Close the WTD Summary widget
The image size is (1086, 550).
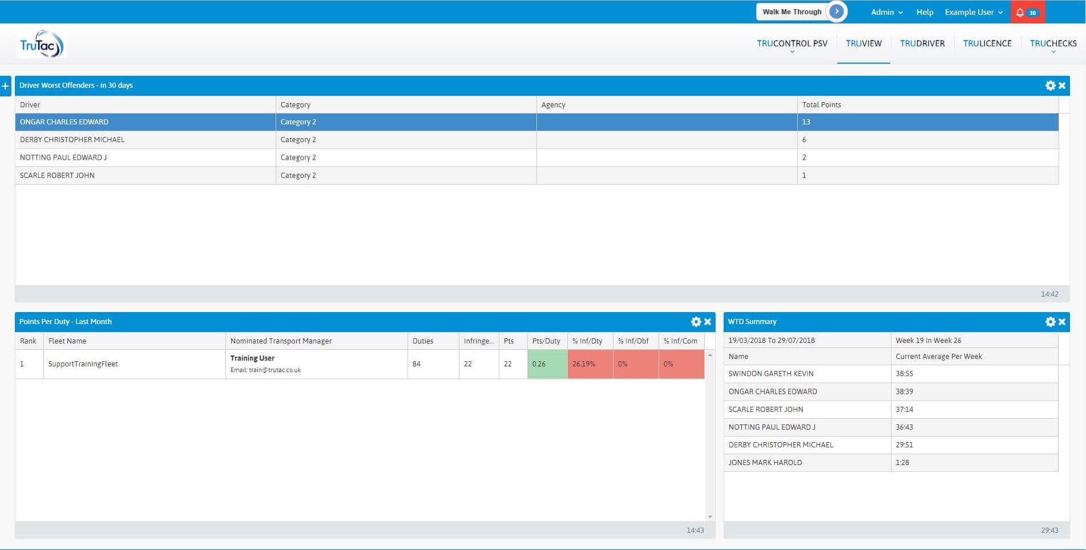click(1062, 322)
